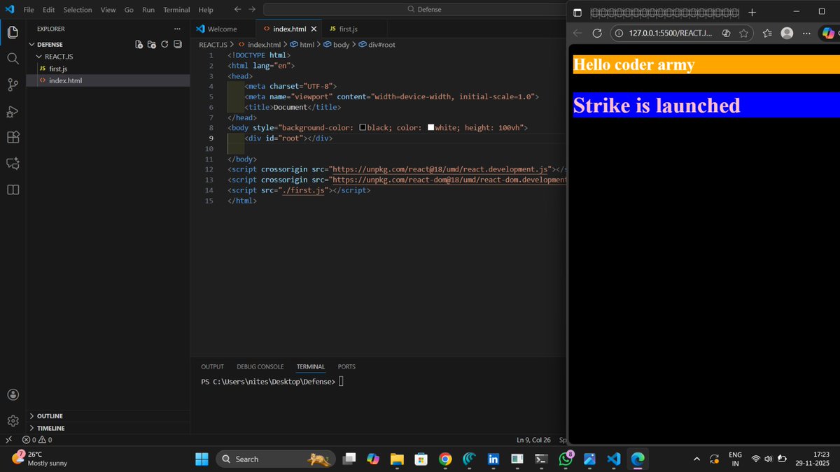Open the Search view in activity bar
Screen dimensions: 840x472
[13, 58]
